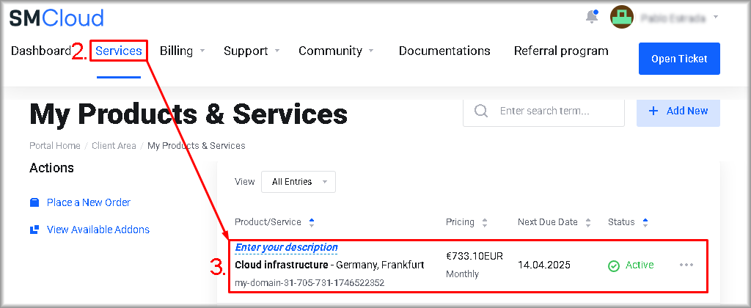The width and height of the screenshot is (751, 308).
Task: Expand the Support menu
Action: (x=252, y=51)
